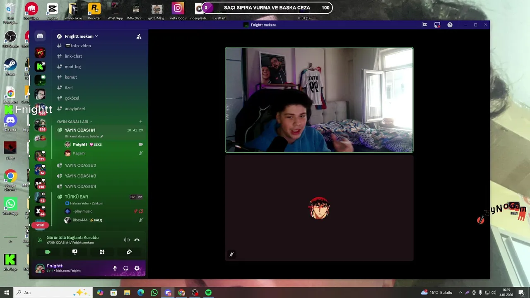Open noise suppression waveform icon

(x=127, y=240)
